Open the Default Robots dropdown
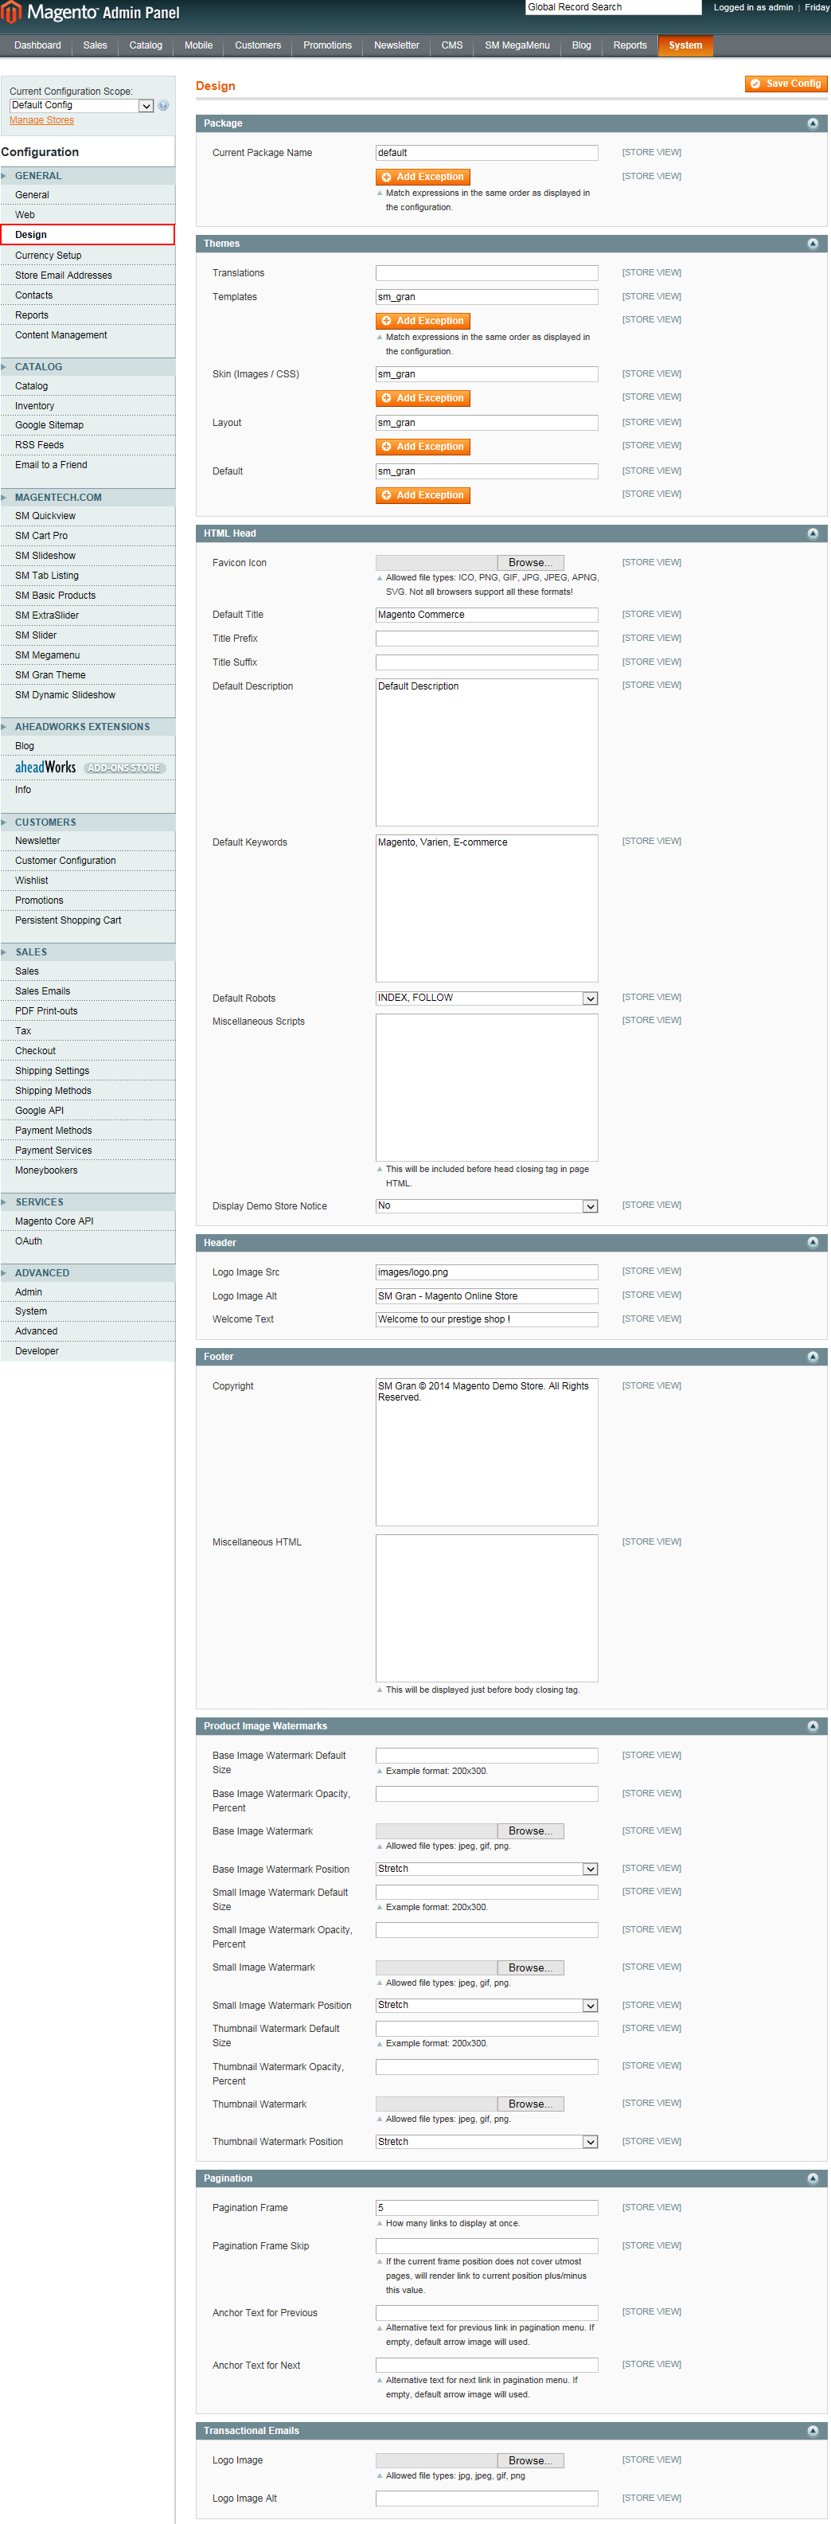 pos(487,998)
